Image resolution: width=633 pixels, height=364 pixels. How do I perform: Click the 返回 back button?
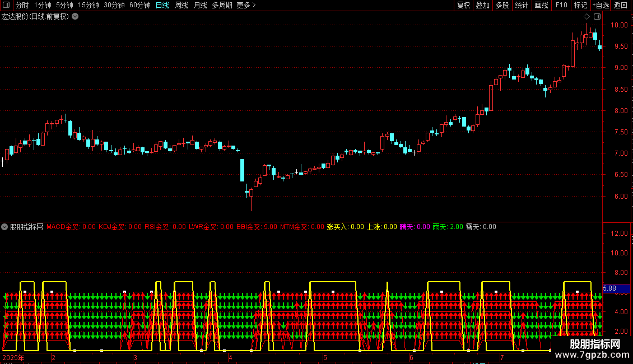(x=621, y=5)
